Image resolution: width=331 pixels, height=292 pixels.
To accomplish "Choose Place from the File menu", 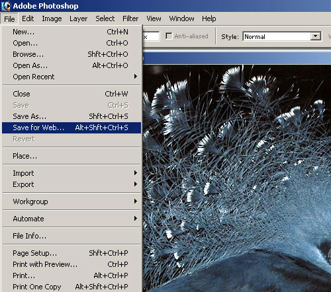I will [71, 156].
